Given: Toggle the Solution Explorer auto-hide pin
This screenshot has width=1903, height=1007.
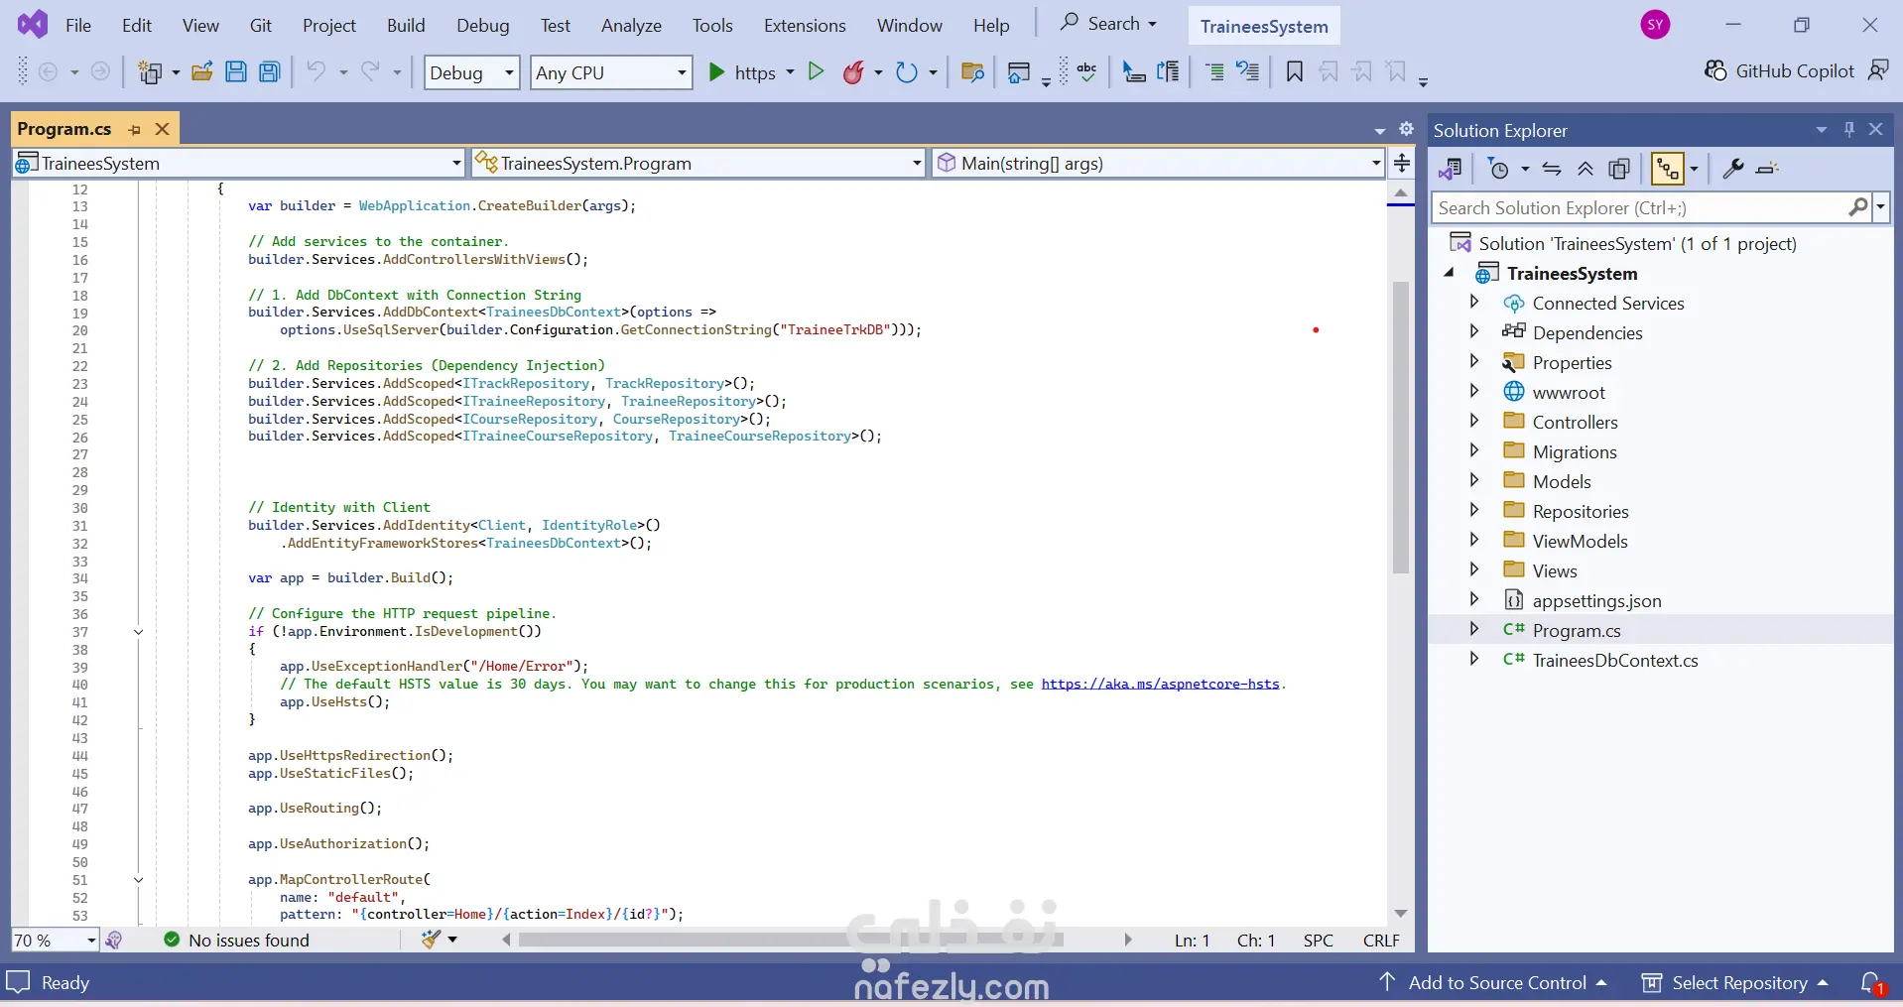Looking at the screenshot, I should pyautogui.click(x=1848, y=130).
